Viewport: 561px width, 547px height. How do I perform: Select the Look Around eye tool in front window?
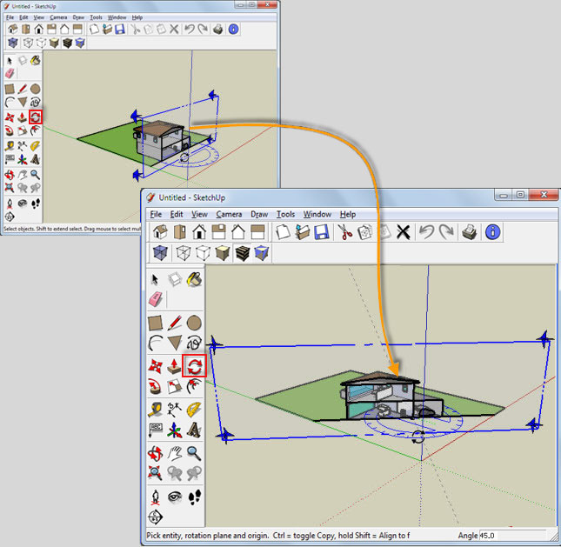175,497
